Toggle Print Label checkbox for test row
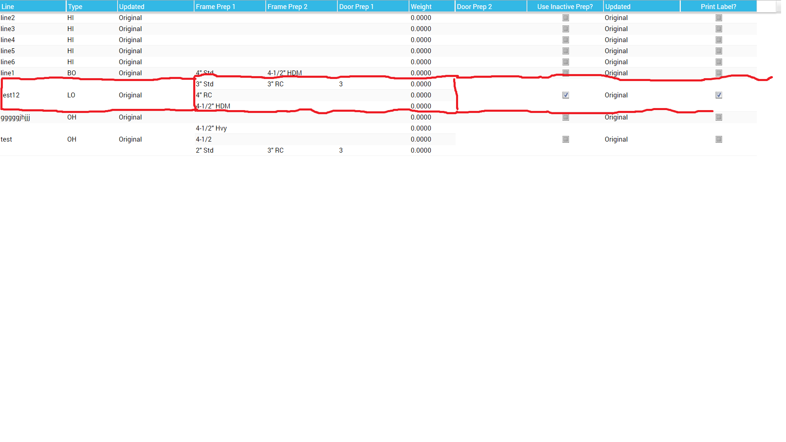This screenshot has width=786, height=442. (718, 140)
